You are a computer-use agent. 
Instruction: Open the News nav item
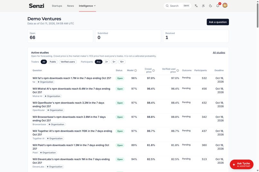[70, 6]
